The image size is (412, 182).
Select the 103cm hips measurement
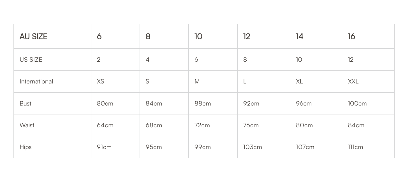click(264, 147)
